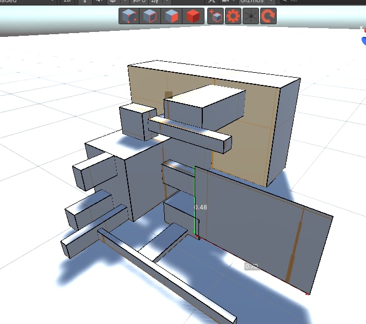This screenshot has height=324, width=366.
Task: Select ProBuilder vertex selection mode
Action: pos(129,16)
